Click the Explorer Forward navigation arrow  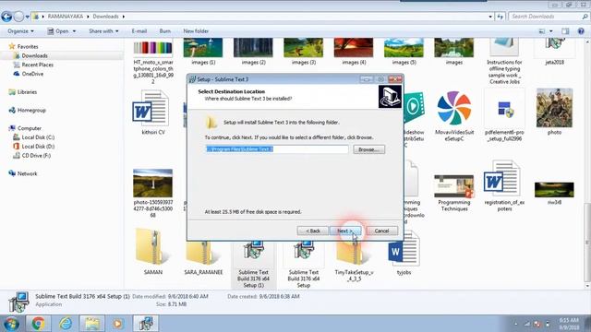click(x=18, y=17)
